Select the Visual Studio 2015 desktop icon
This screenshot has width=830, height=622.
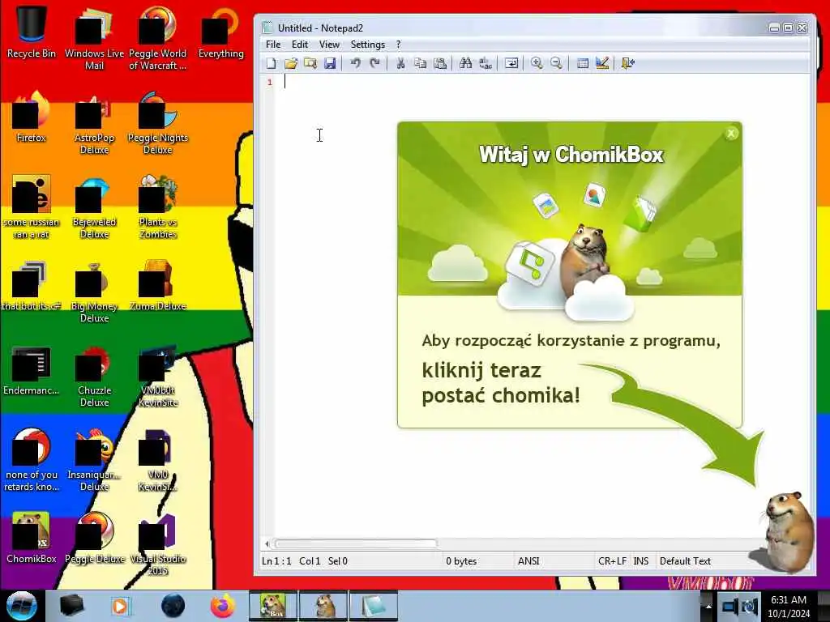point(158,543)
